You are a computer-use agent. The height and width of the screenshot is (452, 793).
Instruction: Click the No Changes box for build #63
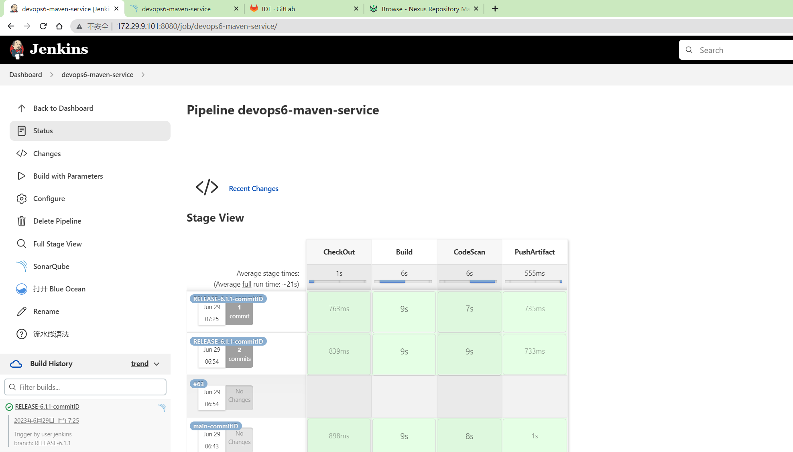[x=239, y=397]
